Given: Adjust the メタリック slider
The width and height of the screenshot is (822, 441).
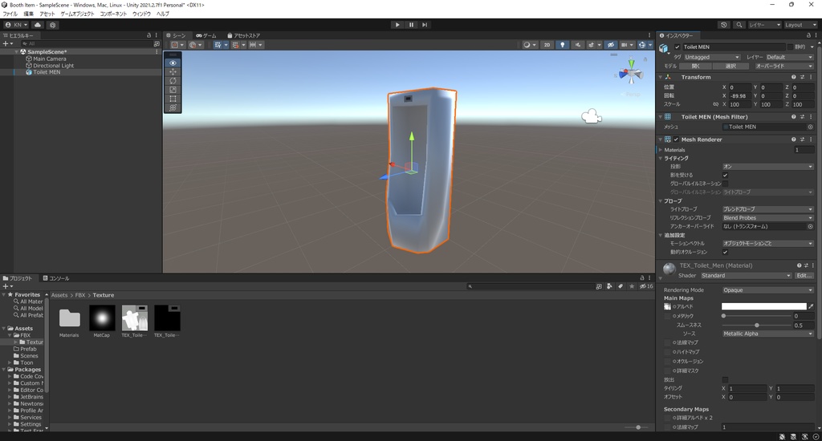Looking at the screenshot, I should click(x=756, y=316).
